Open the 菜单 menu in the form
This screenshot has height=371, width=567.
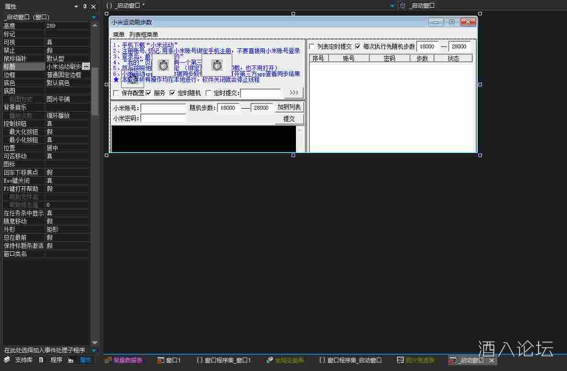point(119,34)
